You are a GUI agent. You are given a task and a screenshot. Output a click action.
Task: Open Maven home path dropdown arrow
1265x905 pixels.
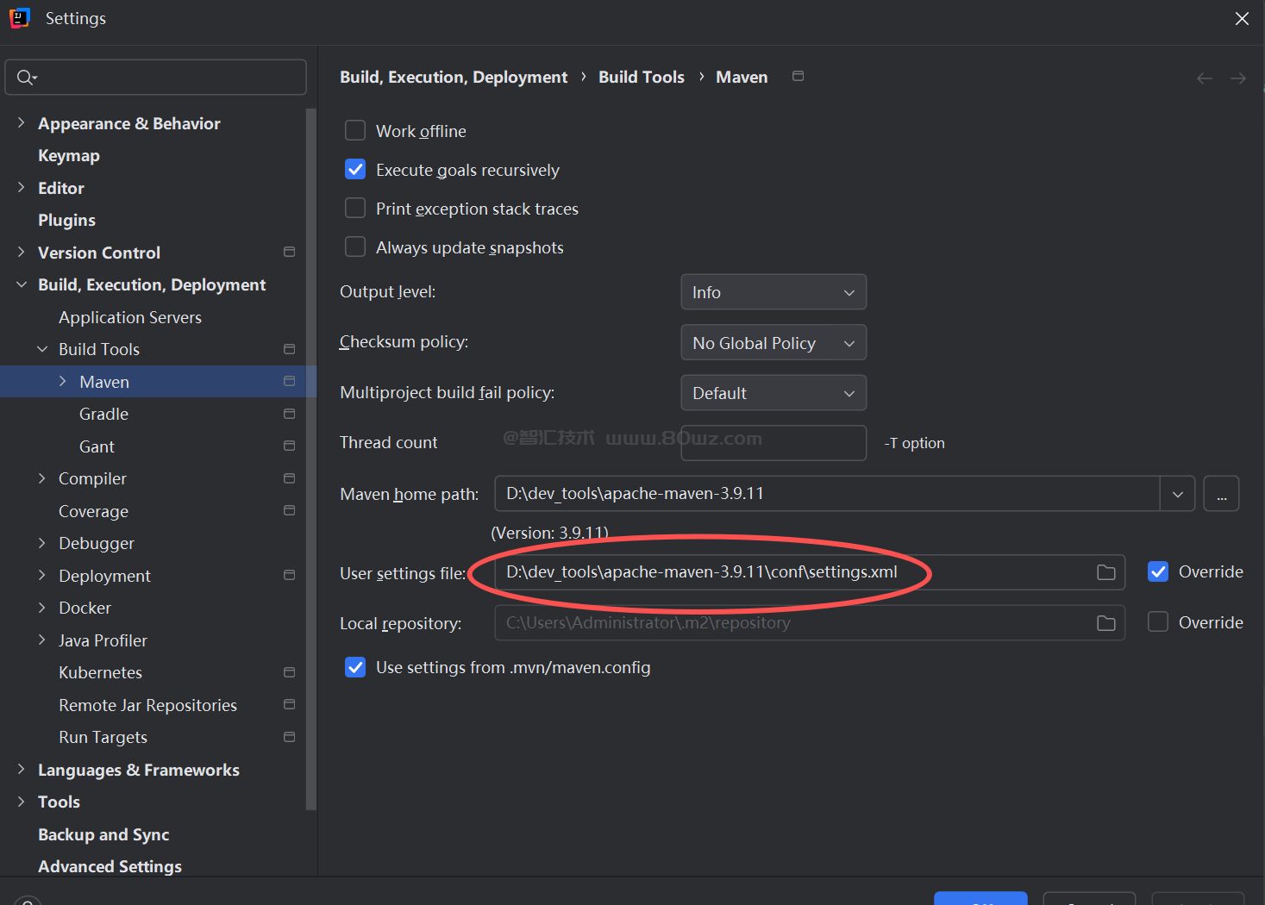click(1178, 494)
